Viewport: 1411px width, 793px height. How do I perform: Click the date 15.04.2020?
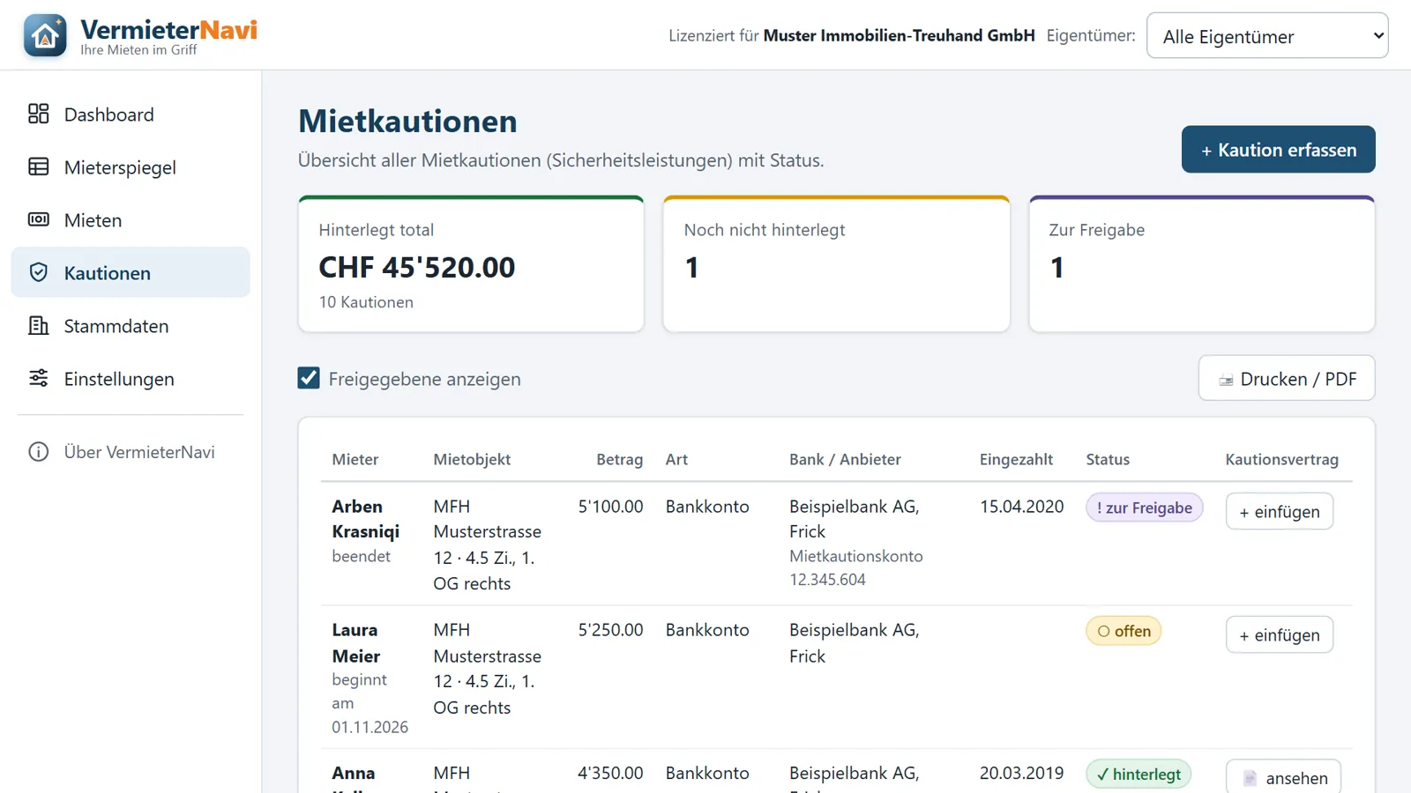coord(1021,507)
